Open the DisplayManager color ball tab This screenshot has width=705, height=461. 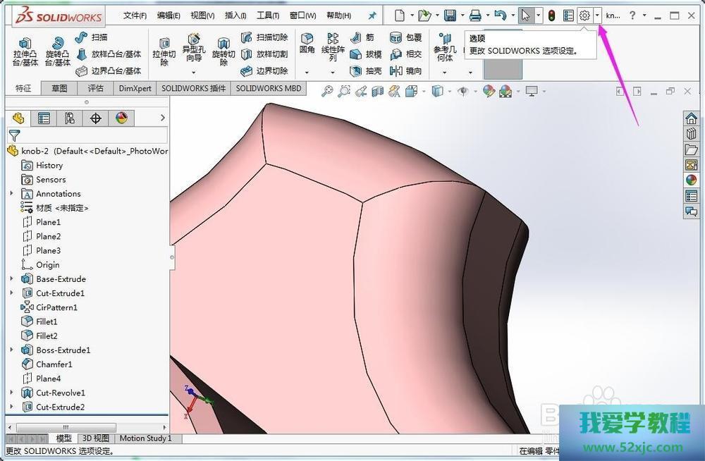(121, 118)
